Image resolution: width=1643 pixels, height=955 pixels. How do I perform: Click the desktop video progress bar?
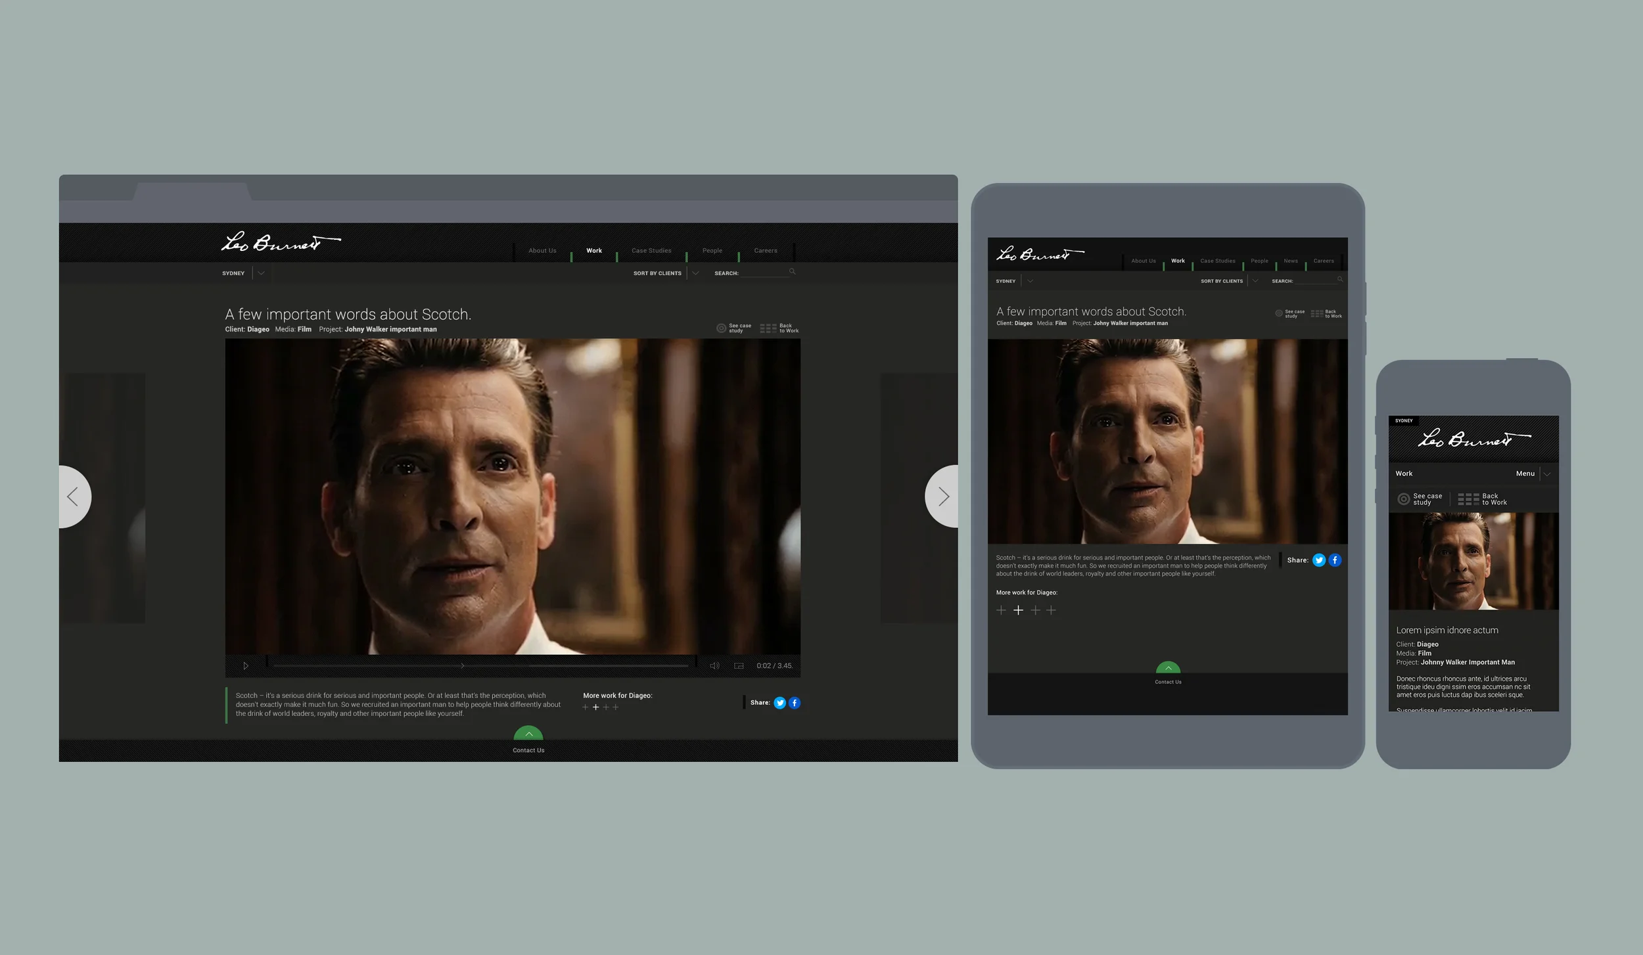481,666
